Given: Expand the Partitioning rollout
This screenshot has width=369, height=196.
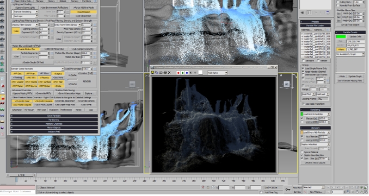Looking at the screenshot, I should click(54, 119).
